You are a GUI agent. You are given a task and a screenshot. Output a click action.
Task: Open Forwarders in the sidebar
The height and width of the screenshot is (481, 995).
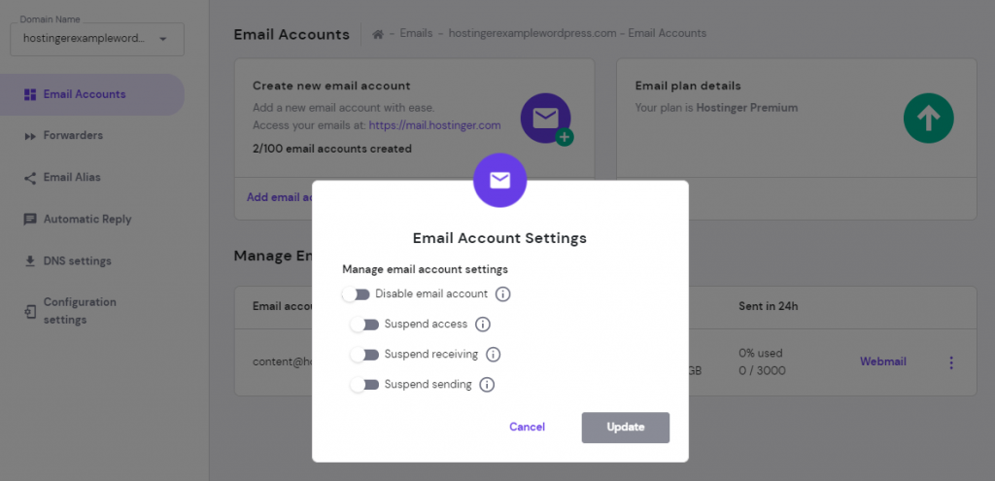point(73,136)
